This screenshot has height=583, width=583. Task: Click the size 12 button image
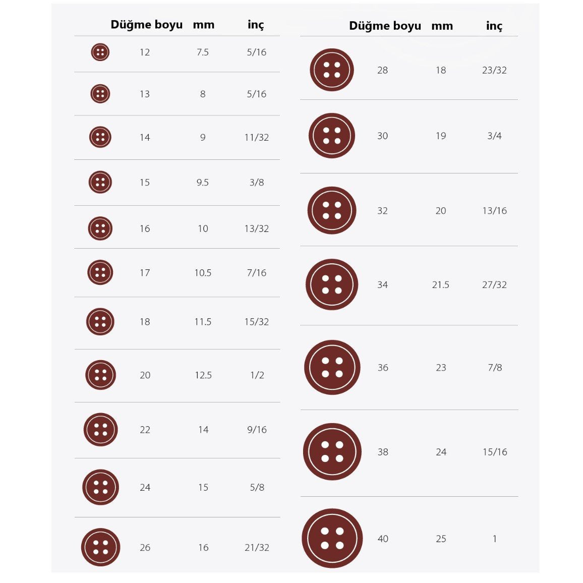coord(100,52)
